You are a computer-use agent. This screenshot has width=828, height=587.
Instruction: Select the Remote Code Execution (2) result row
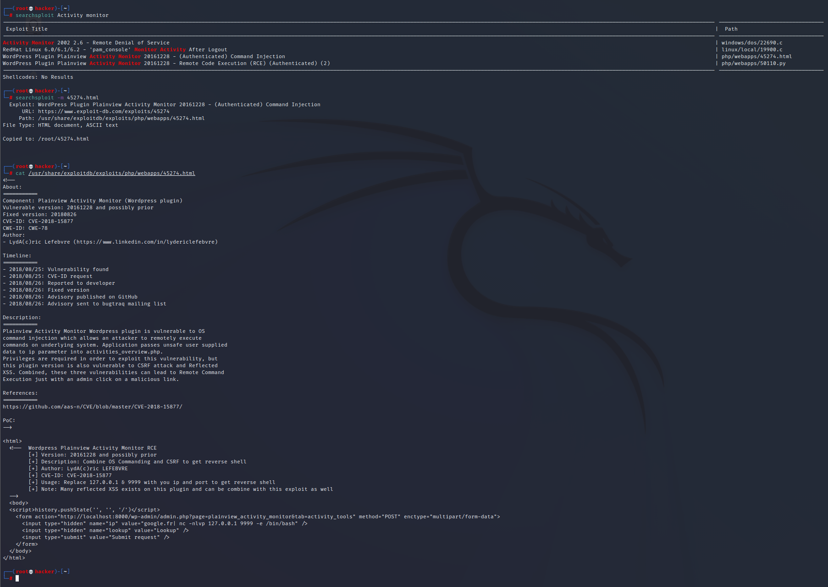tap(166, 63)
